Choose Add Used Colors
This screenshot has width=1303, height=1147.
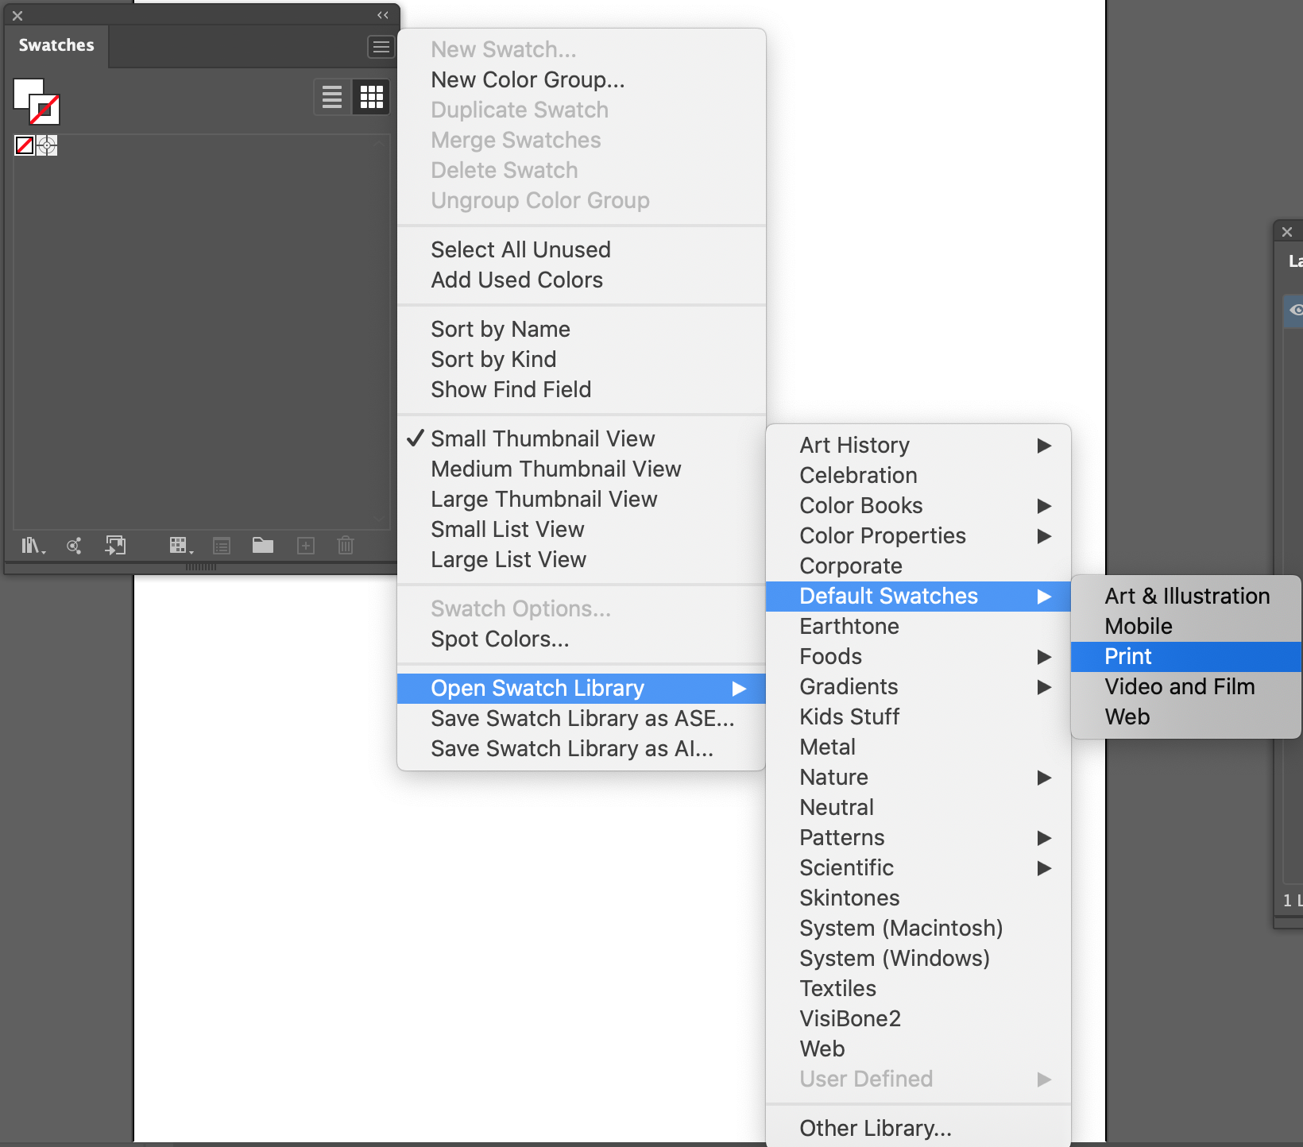click(581, 280)
